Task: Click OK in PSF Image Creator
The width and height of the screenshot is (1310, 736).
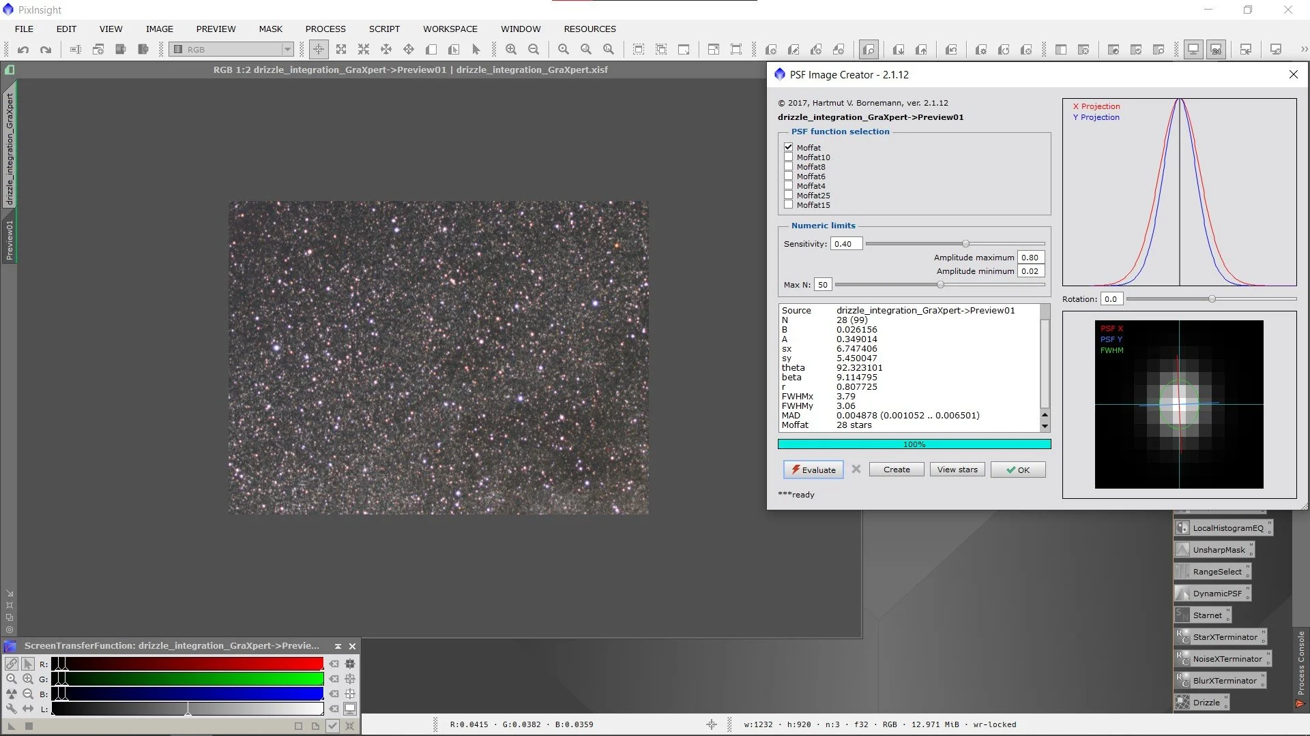Action: 1018,470
